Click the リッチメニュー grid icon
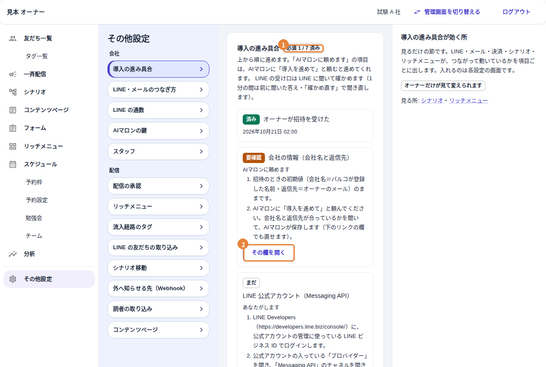 point(13,146)
